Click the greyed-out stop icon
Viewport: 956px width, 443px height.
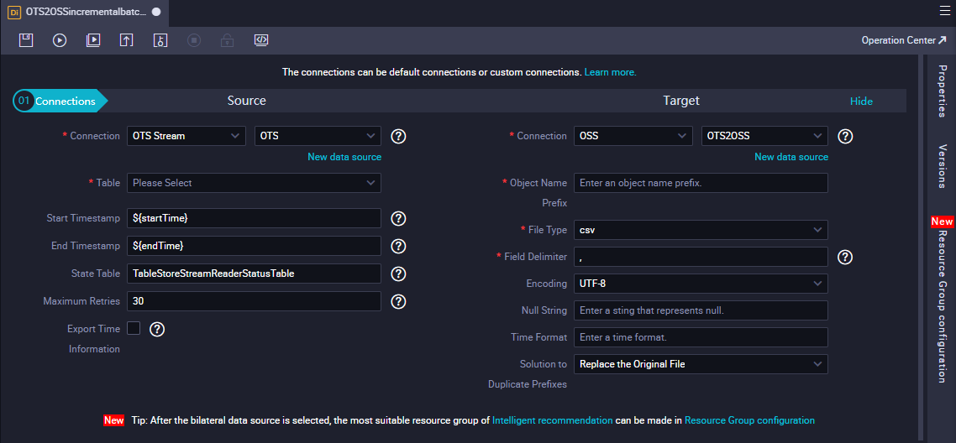tap(194, 40)
